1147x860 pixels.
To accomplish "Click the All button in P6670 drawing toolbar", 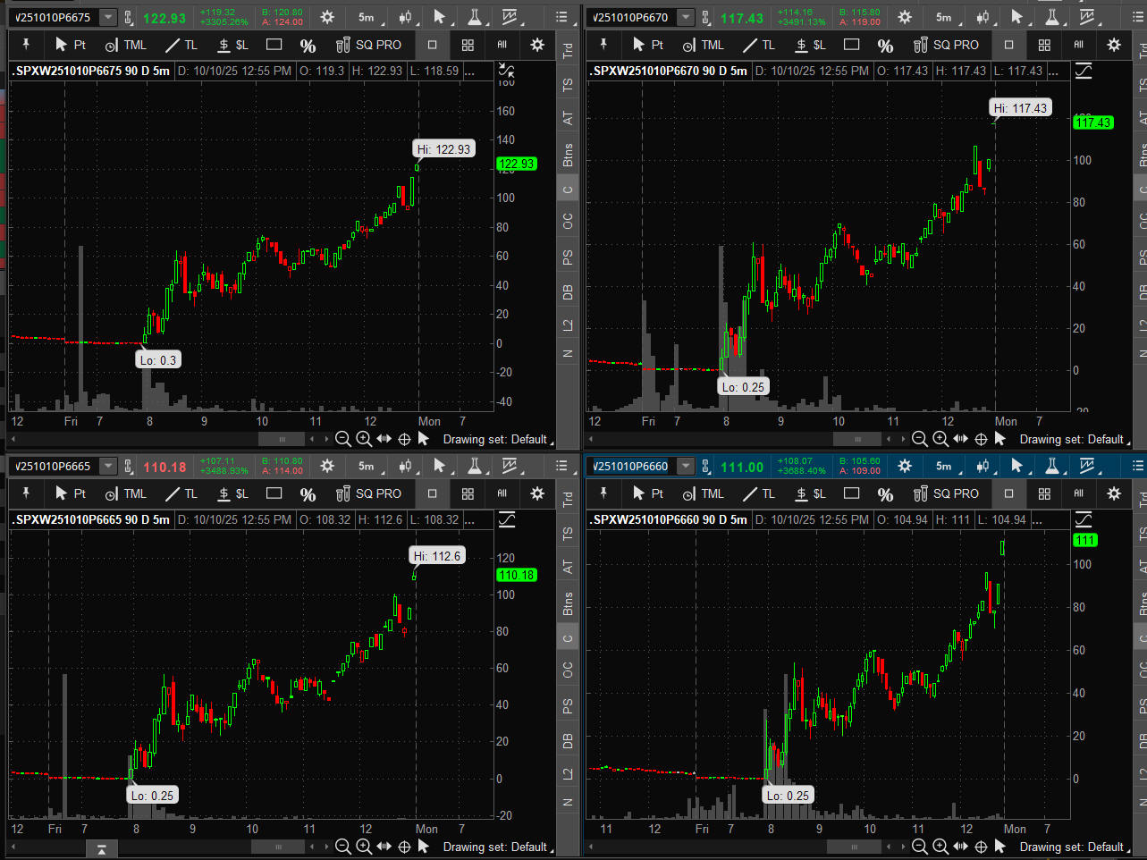I will point(1079,45).
